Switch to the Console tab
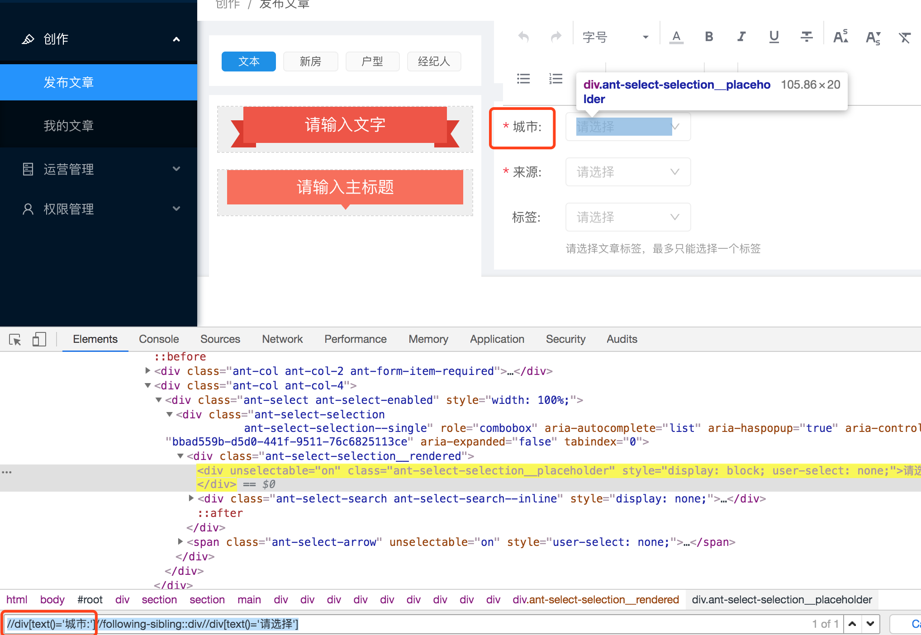Image resolution: width=921 pixels, height=635 pixels. click(x=159, y=339)
